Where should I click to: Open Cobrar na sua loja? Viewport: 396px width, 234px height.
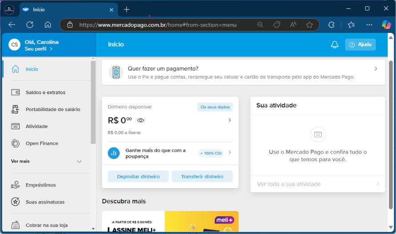click(x=46, y=225)
